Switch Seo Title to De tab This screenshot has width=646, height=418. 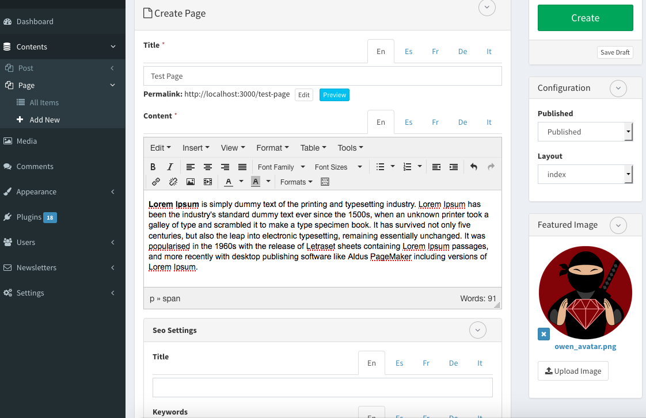point(453,363)
